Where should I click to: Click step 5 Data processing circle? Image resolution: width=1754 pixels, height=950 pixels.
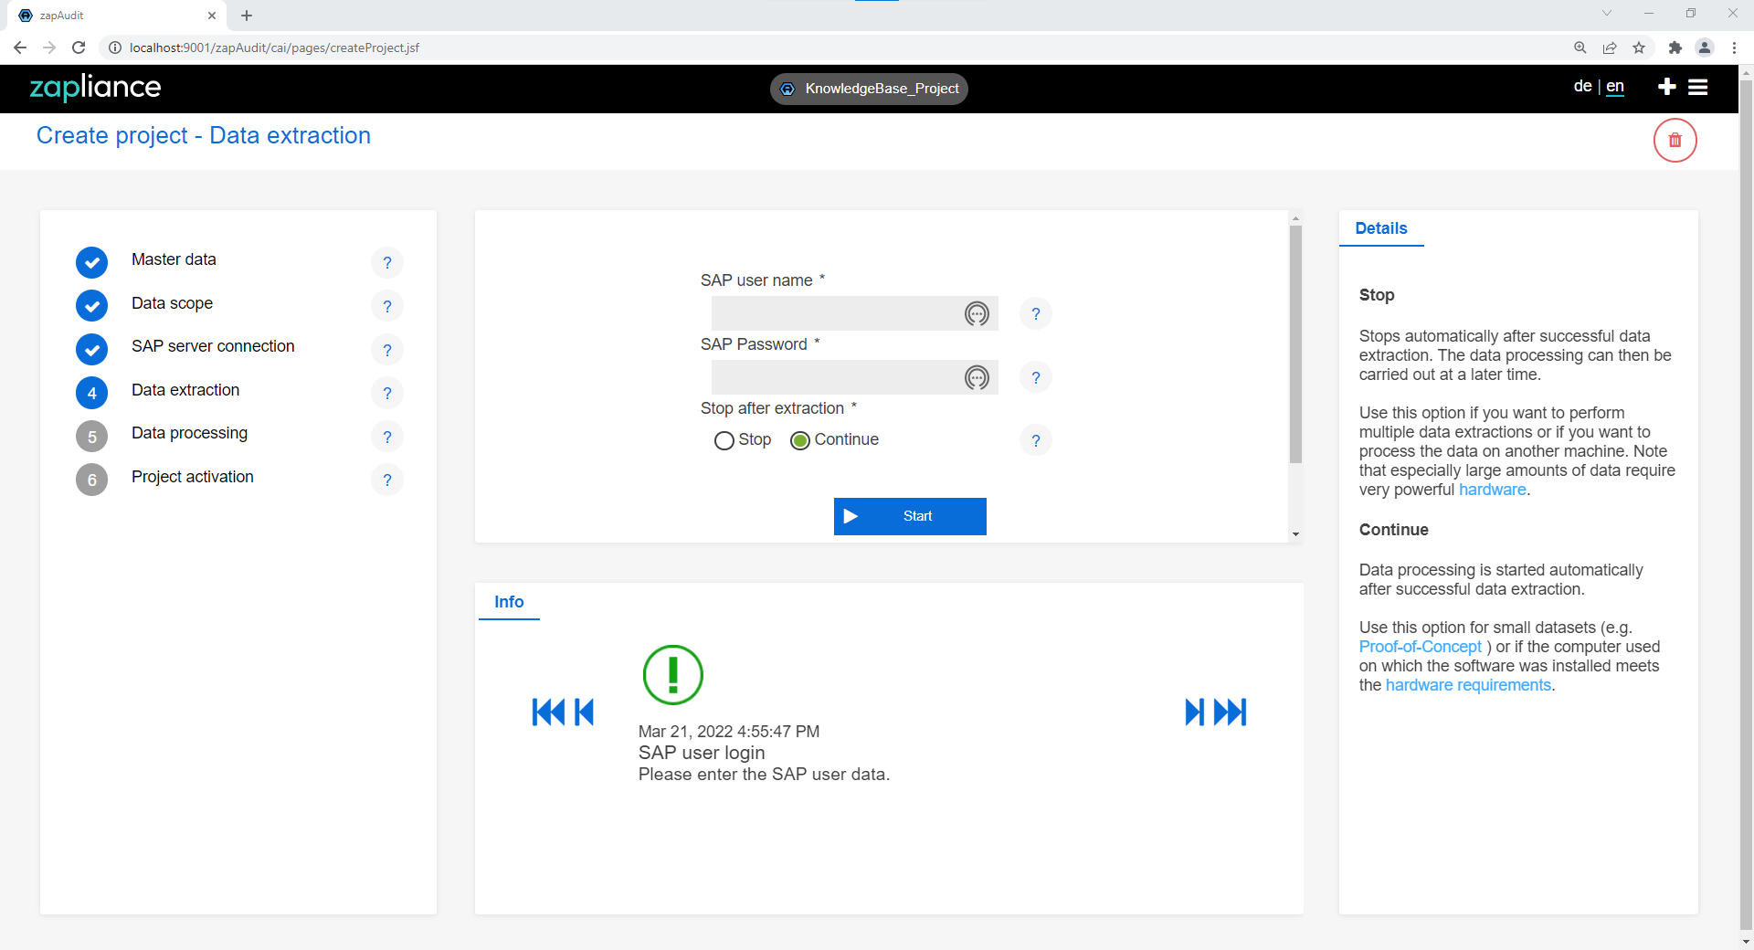point(91,437)
